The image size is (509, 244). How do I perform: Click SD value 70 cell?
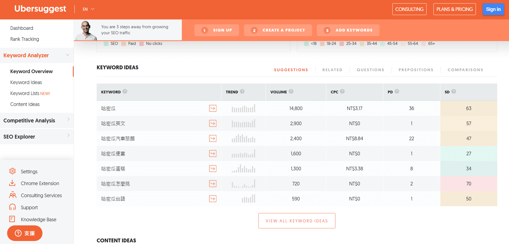coord(469,184)
